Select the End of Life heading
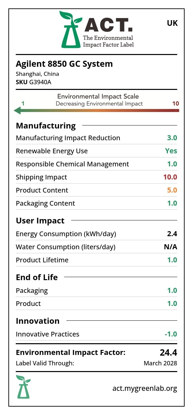Screen dimensions: 193x415 click(37, 277)
